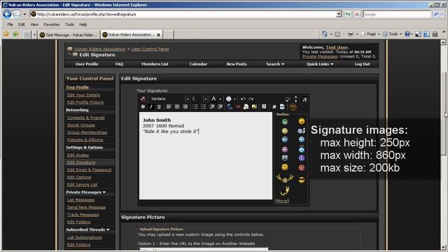Click the Members List navbar link
This screenshot has width=448, height=252.
pyautogui.click(x=155, y=64)
